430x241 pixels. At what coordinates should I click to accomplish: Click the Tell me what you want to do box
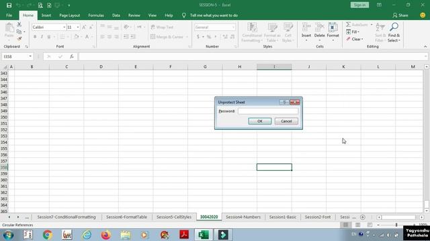(x=214, y=15)
